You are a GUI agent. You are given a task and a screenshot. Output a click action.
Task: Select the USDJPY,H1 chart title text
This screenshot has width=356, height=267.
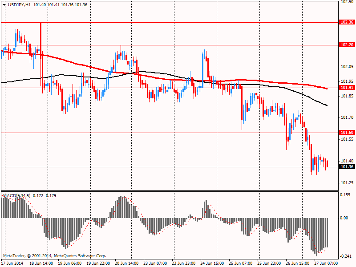[x=19, y=5]
